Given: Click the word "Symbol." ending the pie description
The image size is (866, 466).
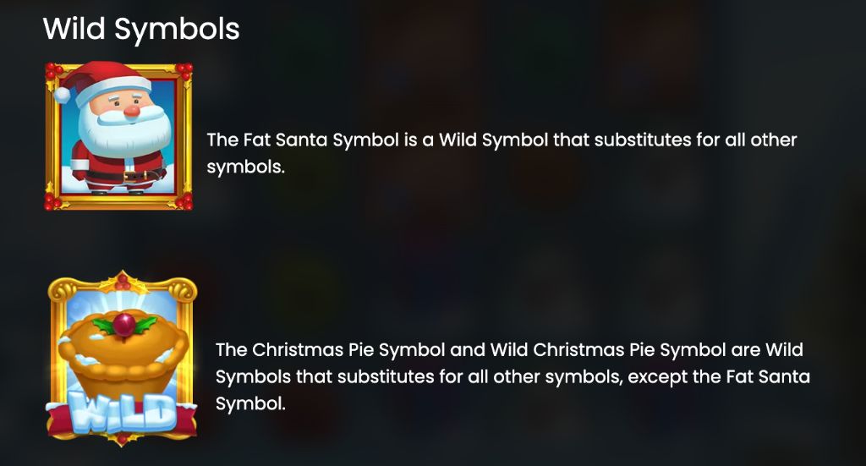Looking at the screenshot, I should [x=251, y=403].
